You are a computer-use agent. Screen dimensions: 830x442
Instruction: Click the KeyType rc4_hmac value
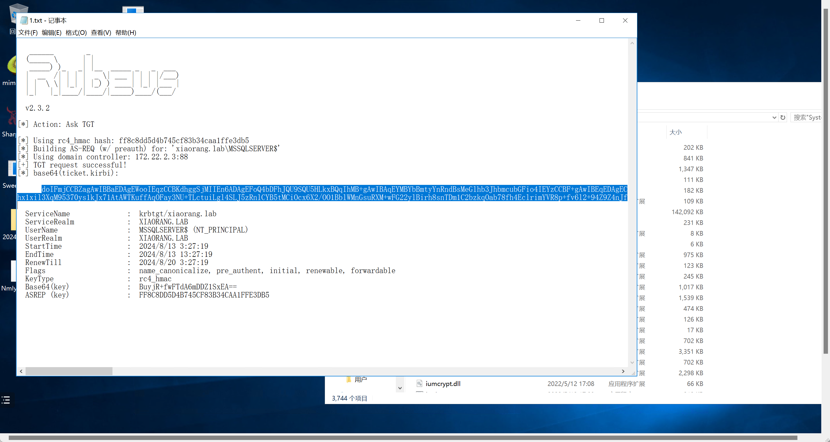click(155, 279)
